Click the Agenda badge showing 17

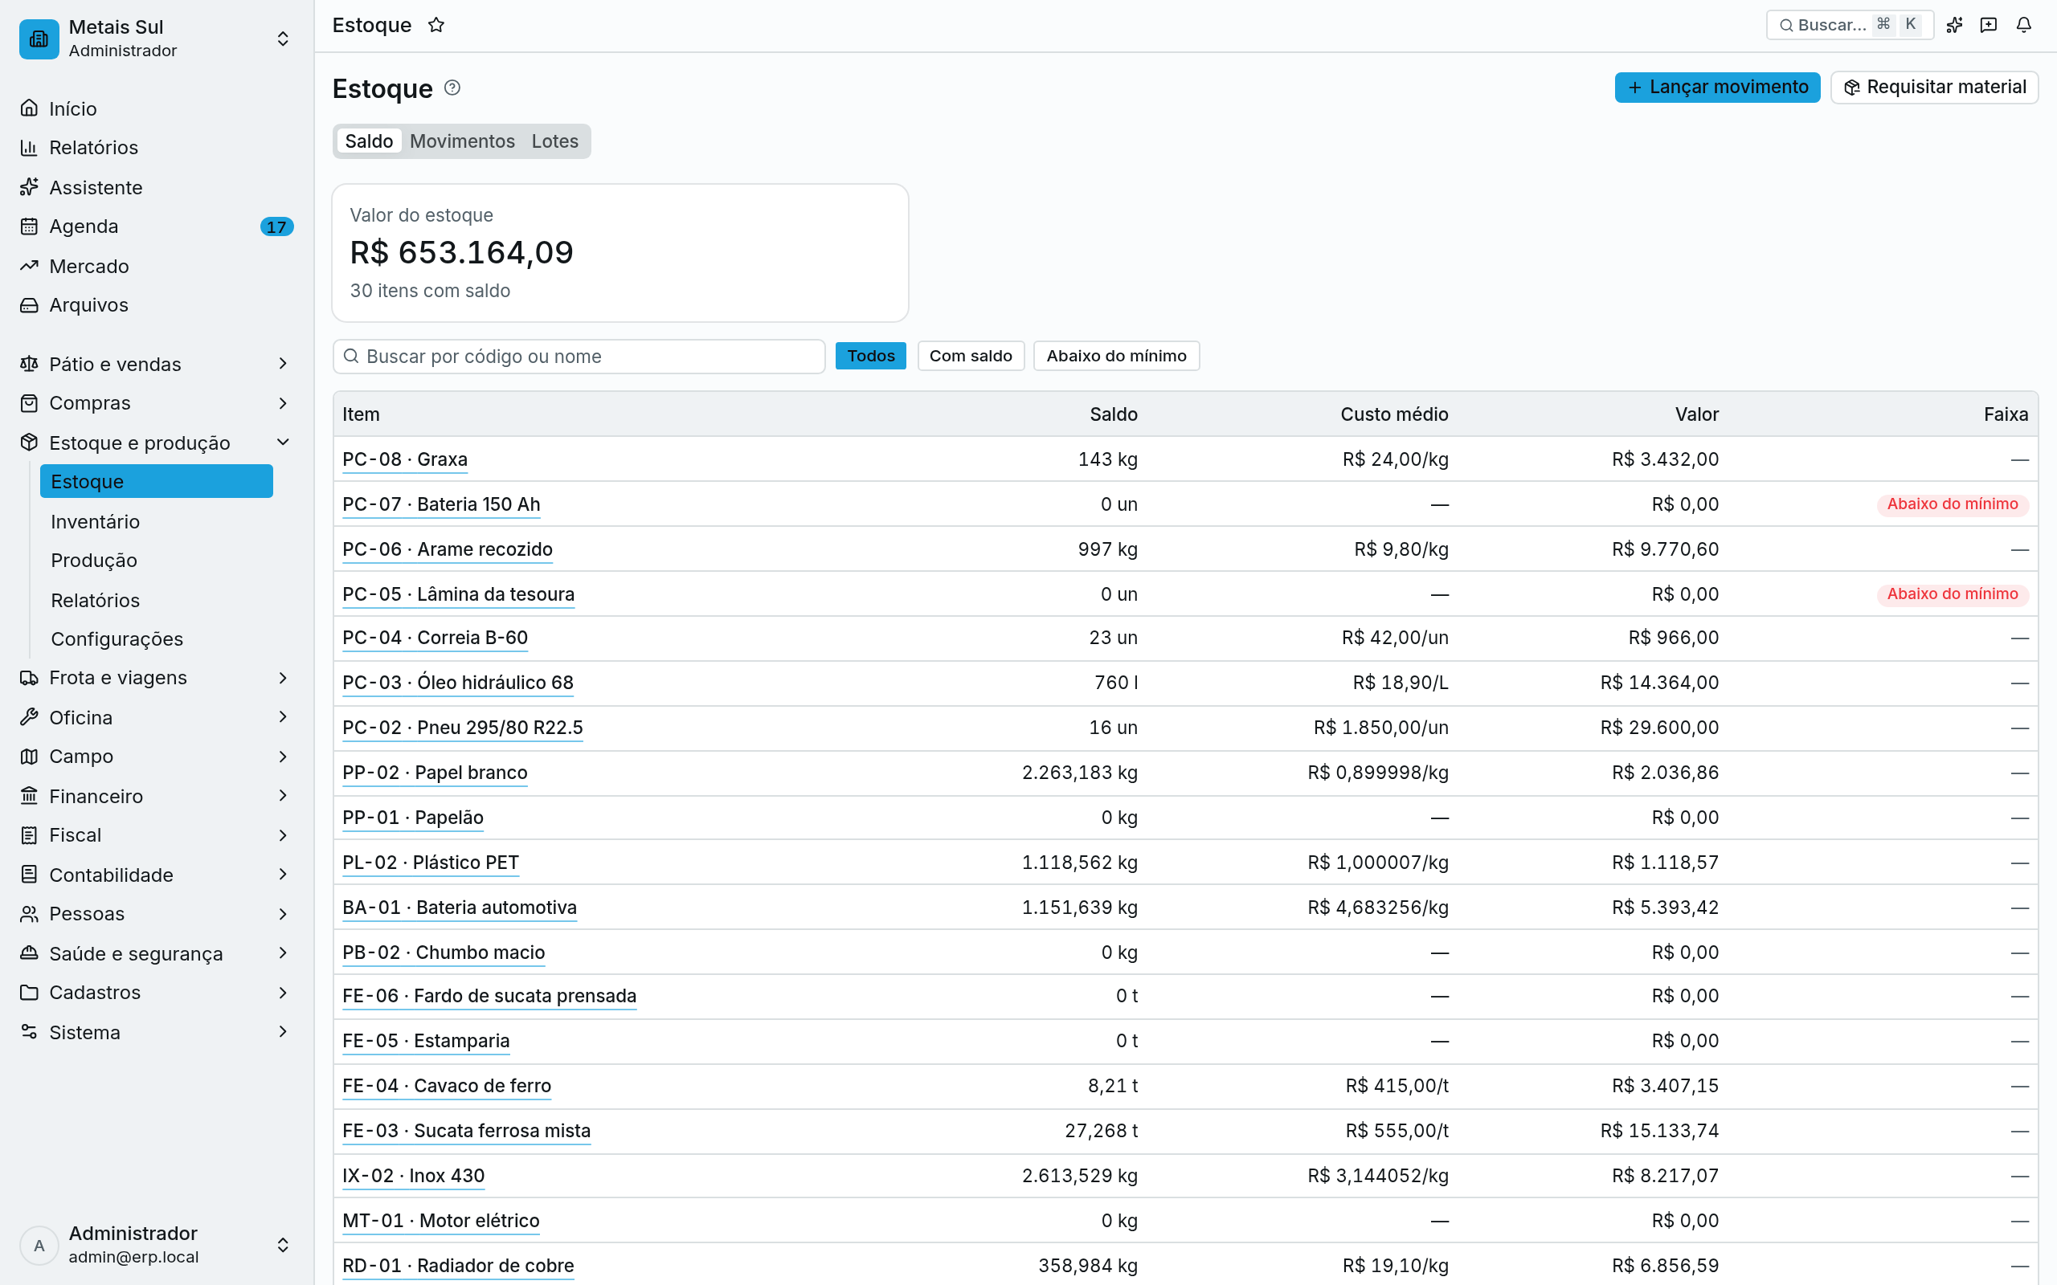click(x=276, y=227)
